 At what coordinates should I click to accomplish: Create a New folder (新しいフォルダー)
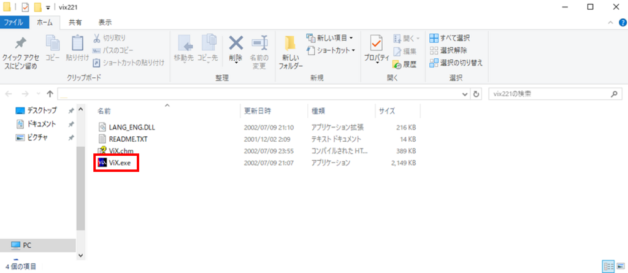point(291,52)
